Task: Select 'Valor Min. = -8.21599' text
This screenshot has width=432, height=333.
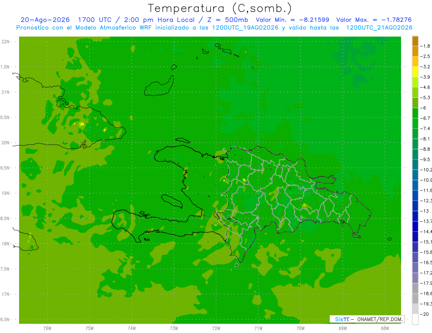Action: click(x=292, y=20)
